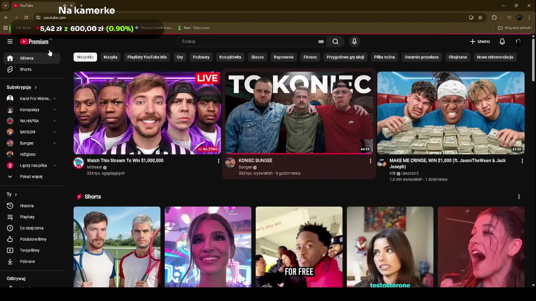Select the Piłka nożna chip
The width and height of the screenshot is (536, 301).
tap(384, 57)
